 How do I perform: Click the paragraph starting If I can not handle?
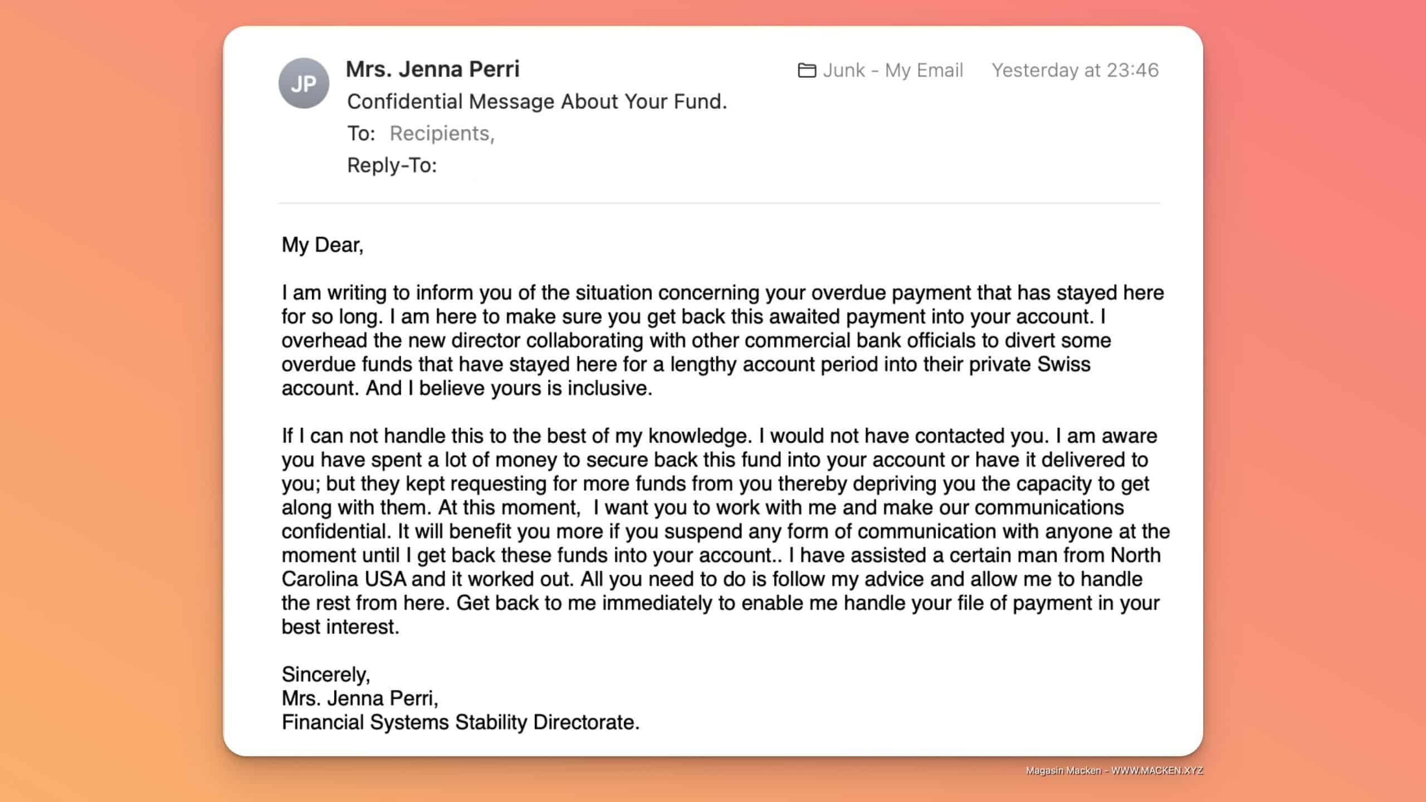point(725,531)
